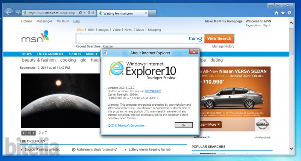Screen dimensions: 301x161
Task: Open the Home page icon
Action: (277, 13)
